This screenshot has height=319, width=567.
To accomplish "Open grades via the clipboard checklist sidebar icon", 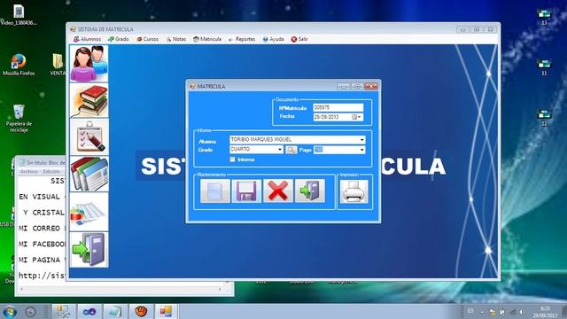I will click(x=89, y=136).
